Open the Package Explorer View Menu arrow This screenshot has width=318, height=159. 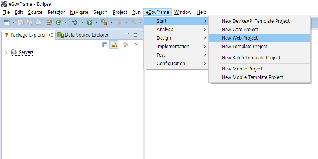pos(136,44)
